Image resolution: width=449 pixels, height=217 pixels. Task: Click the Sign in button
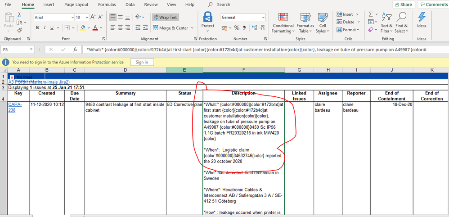click(x=142, y=62)
